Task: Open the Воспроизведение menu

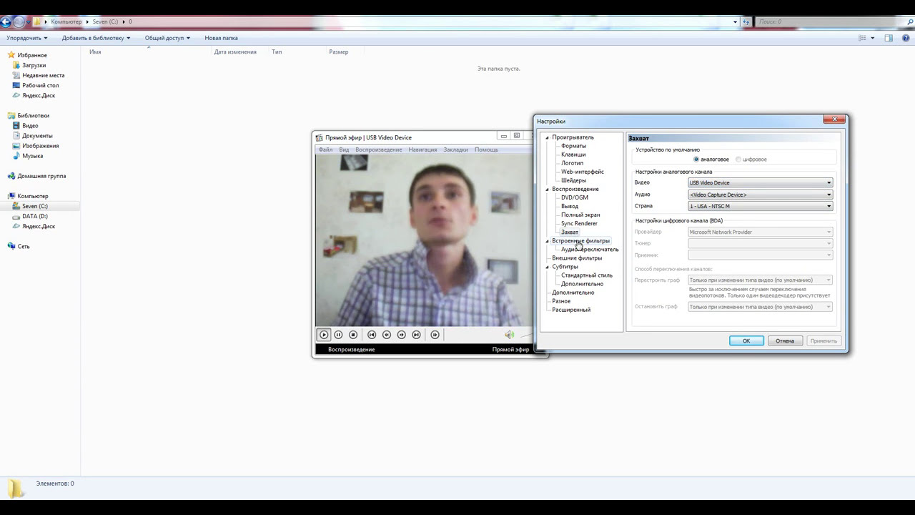Action: tap(379, 149)
